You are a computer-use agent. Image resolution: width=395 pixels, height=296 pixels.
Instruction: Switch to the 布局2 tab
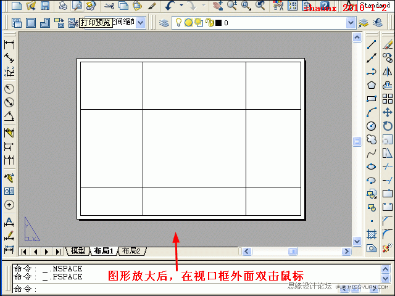pos(131,251)
